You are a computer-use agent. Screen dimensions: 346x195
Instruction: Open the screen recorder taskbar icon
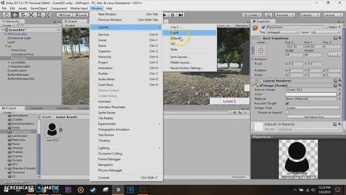81,190
